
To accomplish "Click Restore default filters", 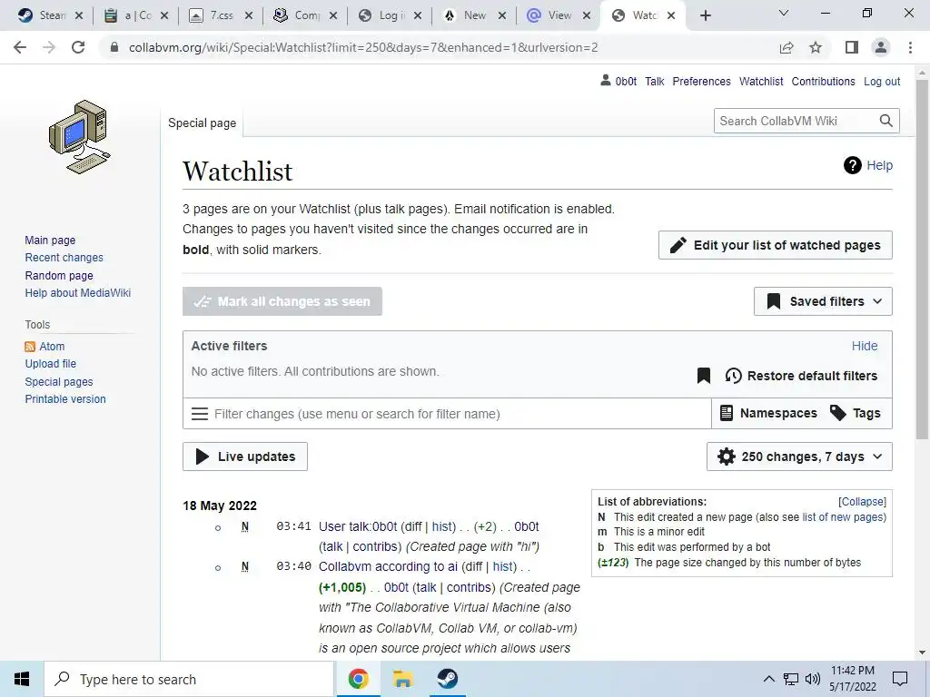I will pos(801,376).
